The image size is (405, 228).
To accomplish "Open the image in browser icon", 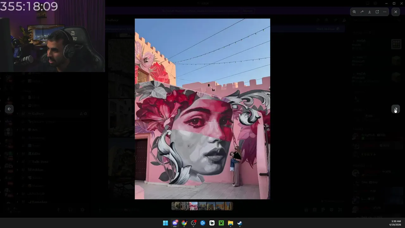I will (377, 12).
